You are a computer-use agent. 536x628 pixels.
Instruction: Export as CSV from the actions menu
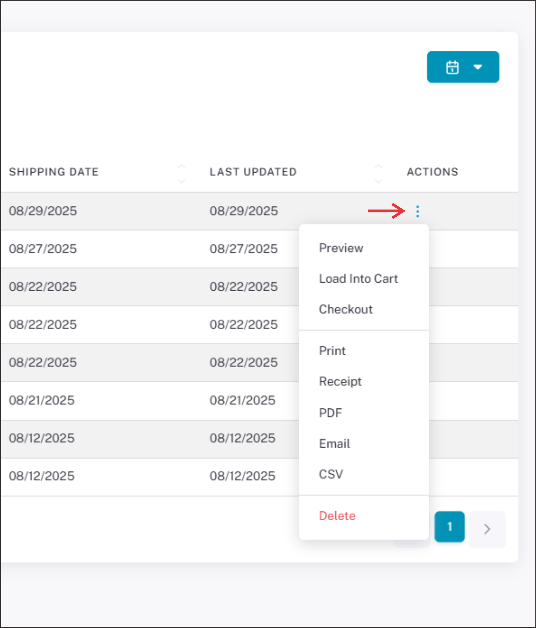pyautogui.click(x=331, y=474)
